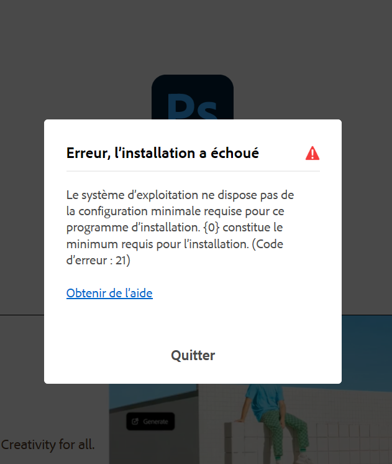Image resolution: width=392 pixels, height=464 pixels.
Task: Click the phrase minimum requis pour l'installation
Action: click(157, 244)
